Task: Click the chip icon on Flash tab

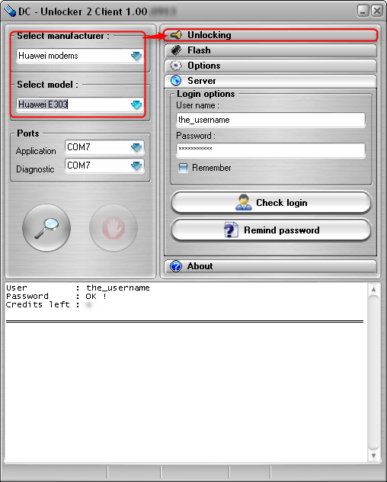Action: (x=176, y=50)
